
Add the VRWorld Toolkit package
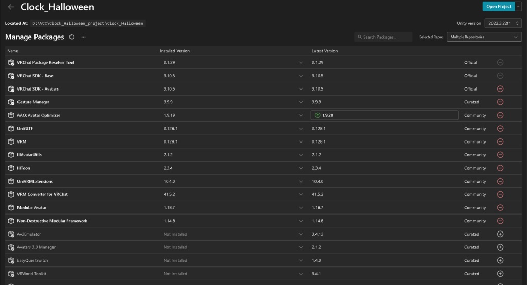click(500, 274)
